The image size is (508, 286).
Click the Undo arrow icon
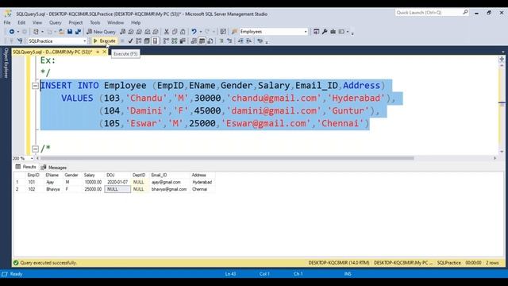coord(194,32)
